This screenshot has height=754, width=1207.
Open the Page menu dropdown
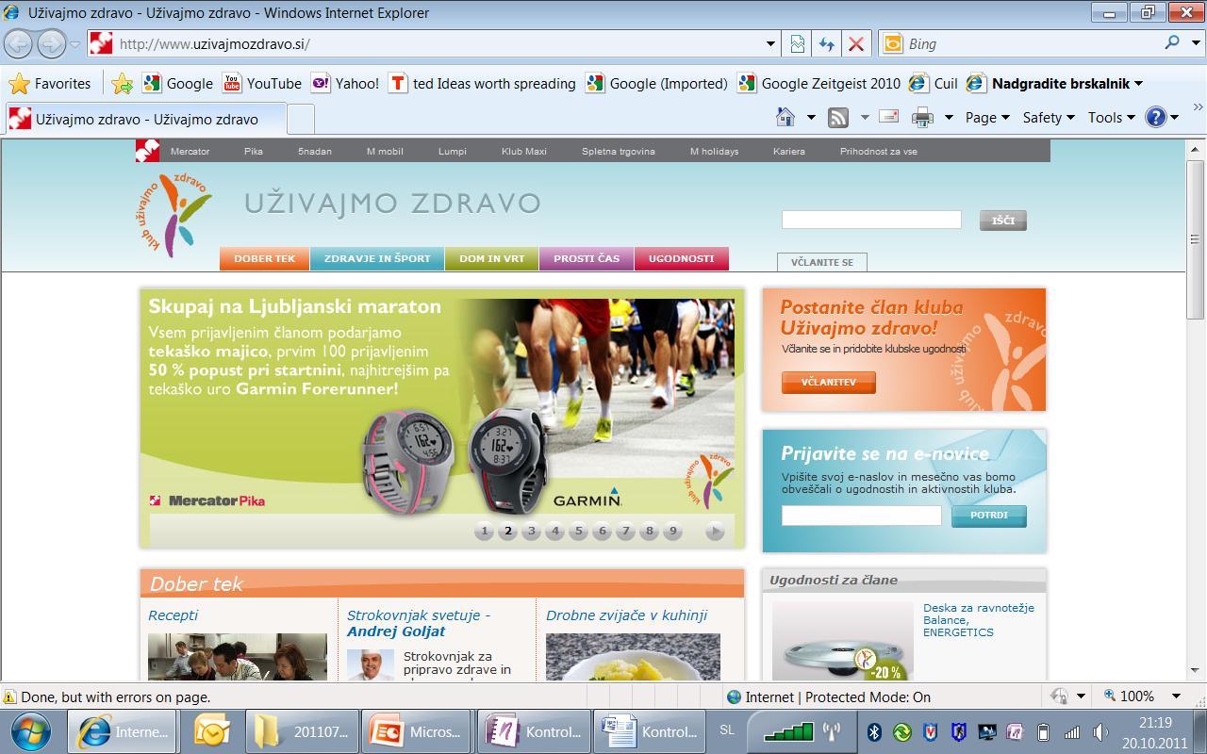[987, 118]
